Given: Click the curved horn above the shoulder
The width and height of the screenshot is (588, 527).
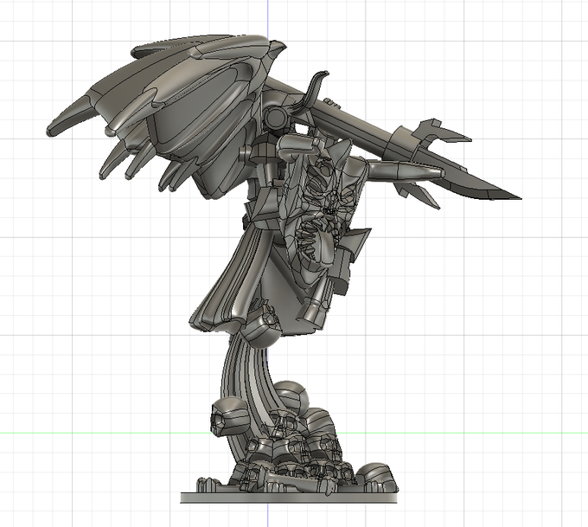Looking at the screenshot, I should (x=312, y=91).
